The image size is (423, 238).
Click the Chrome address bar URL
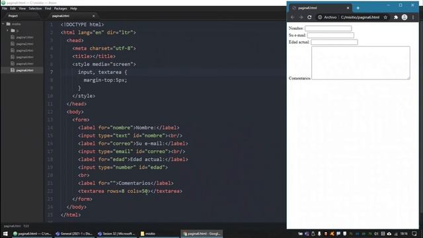360,17
